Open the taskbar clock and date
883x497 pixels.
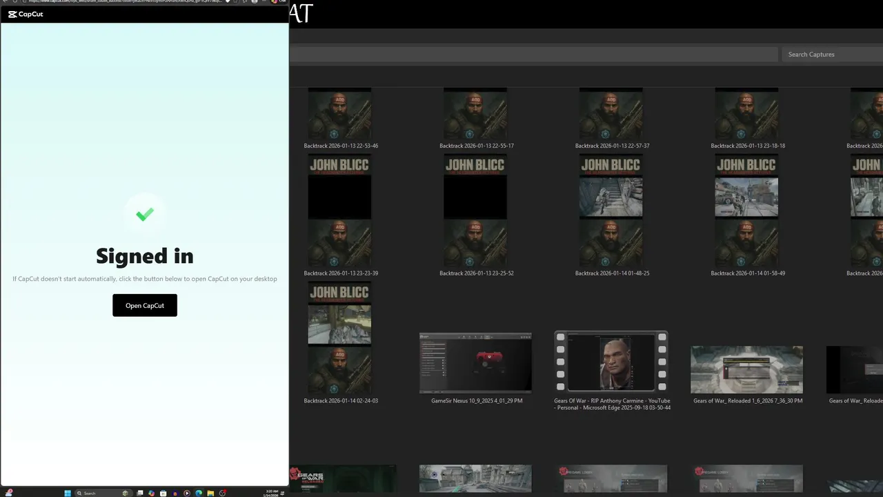tap(271, 493)
